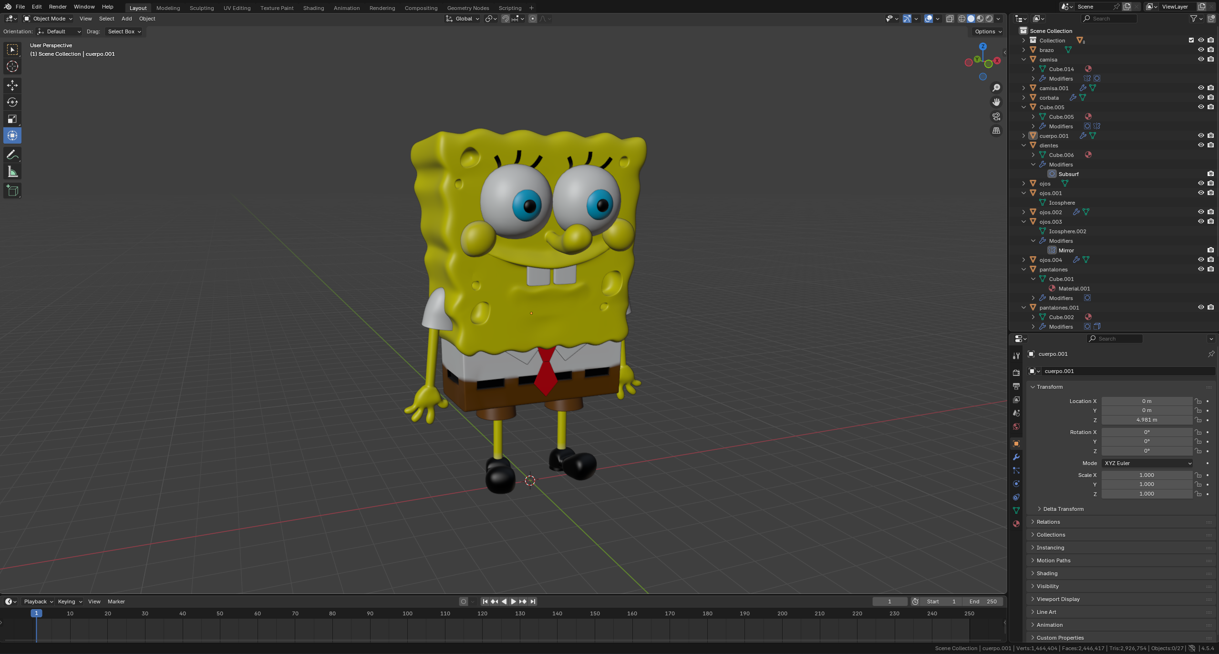1219x654 pixels.
Task: Select the Rotate tool
Action: [12, 102]
